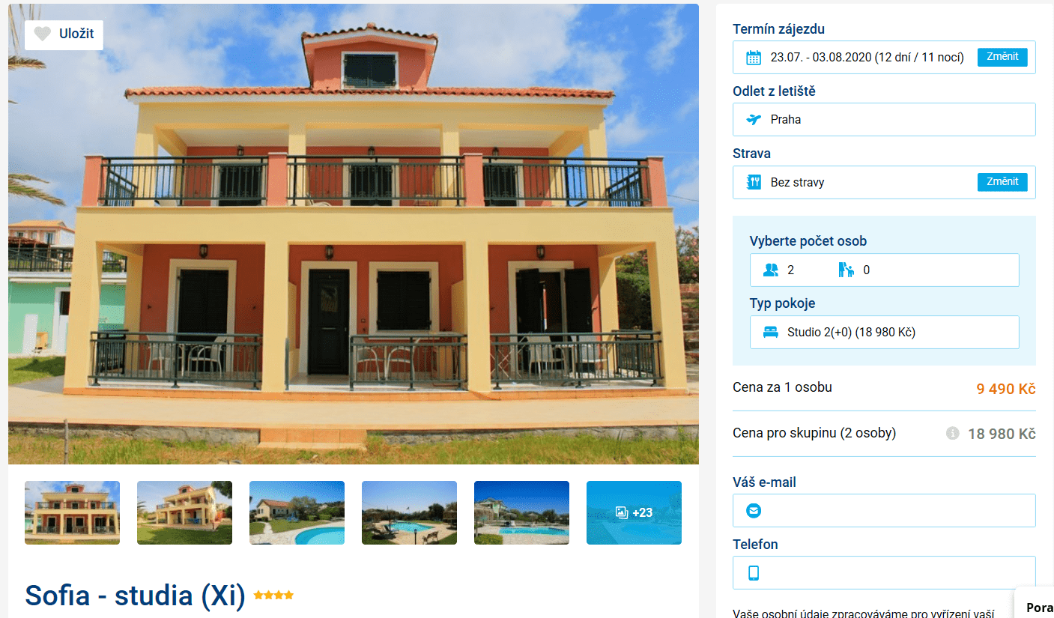The height and width of the screenshot is (618, 1054).
Task: Click the bed icon in room type
Action: point(771,333)
